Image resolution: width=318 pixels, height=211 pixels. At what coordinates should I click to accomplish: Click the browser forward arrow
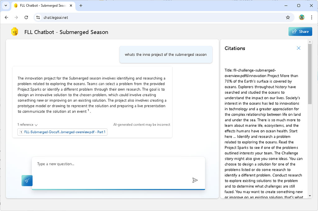[16, 17]
